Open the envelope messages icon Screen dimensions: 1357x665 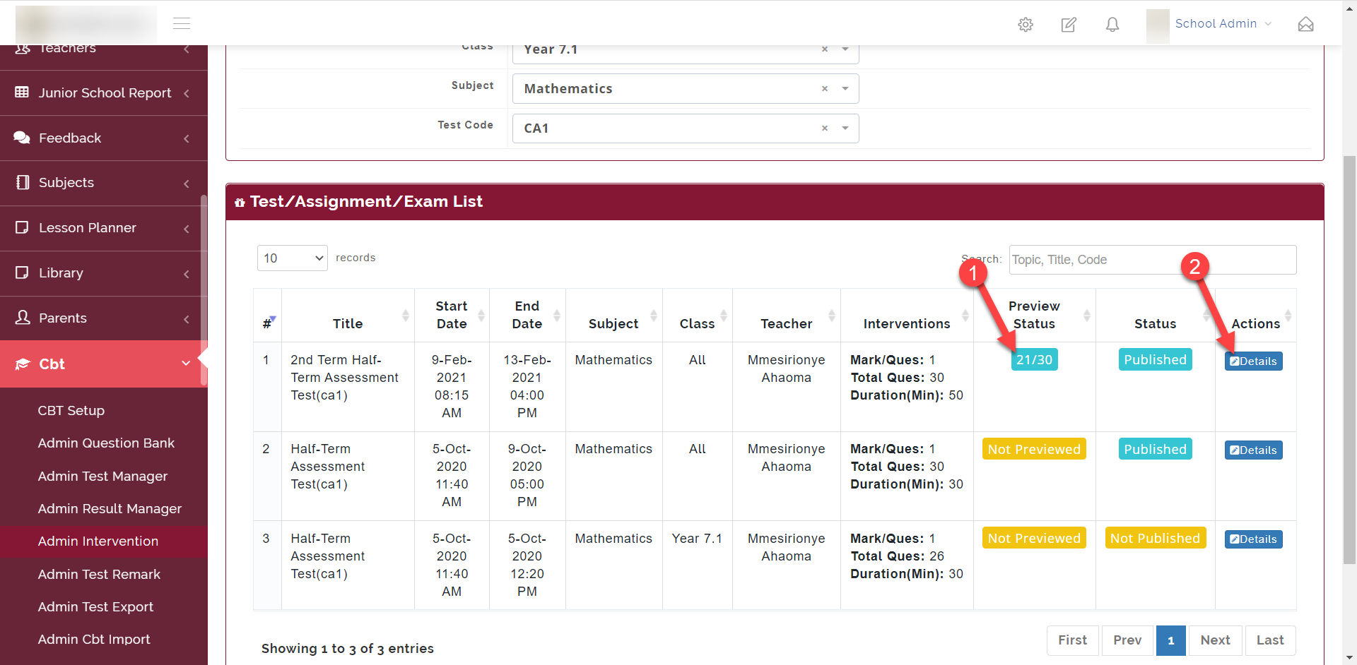point(1306,24)
